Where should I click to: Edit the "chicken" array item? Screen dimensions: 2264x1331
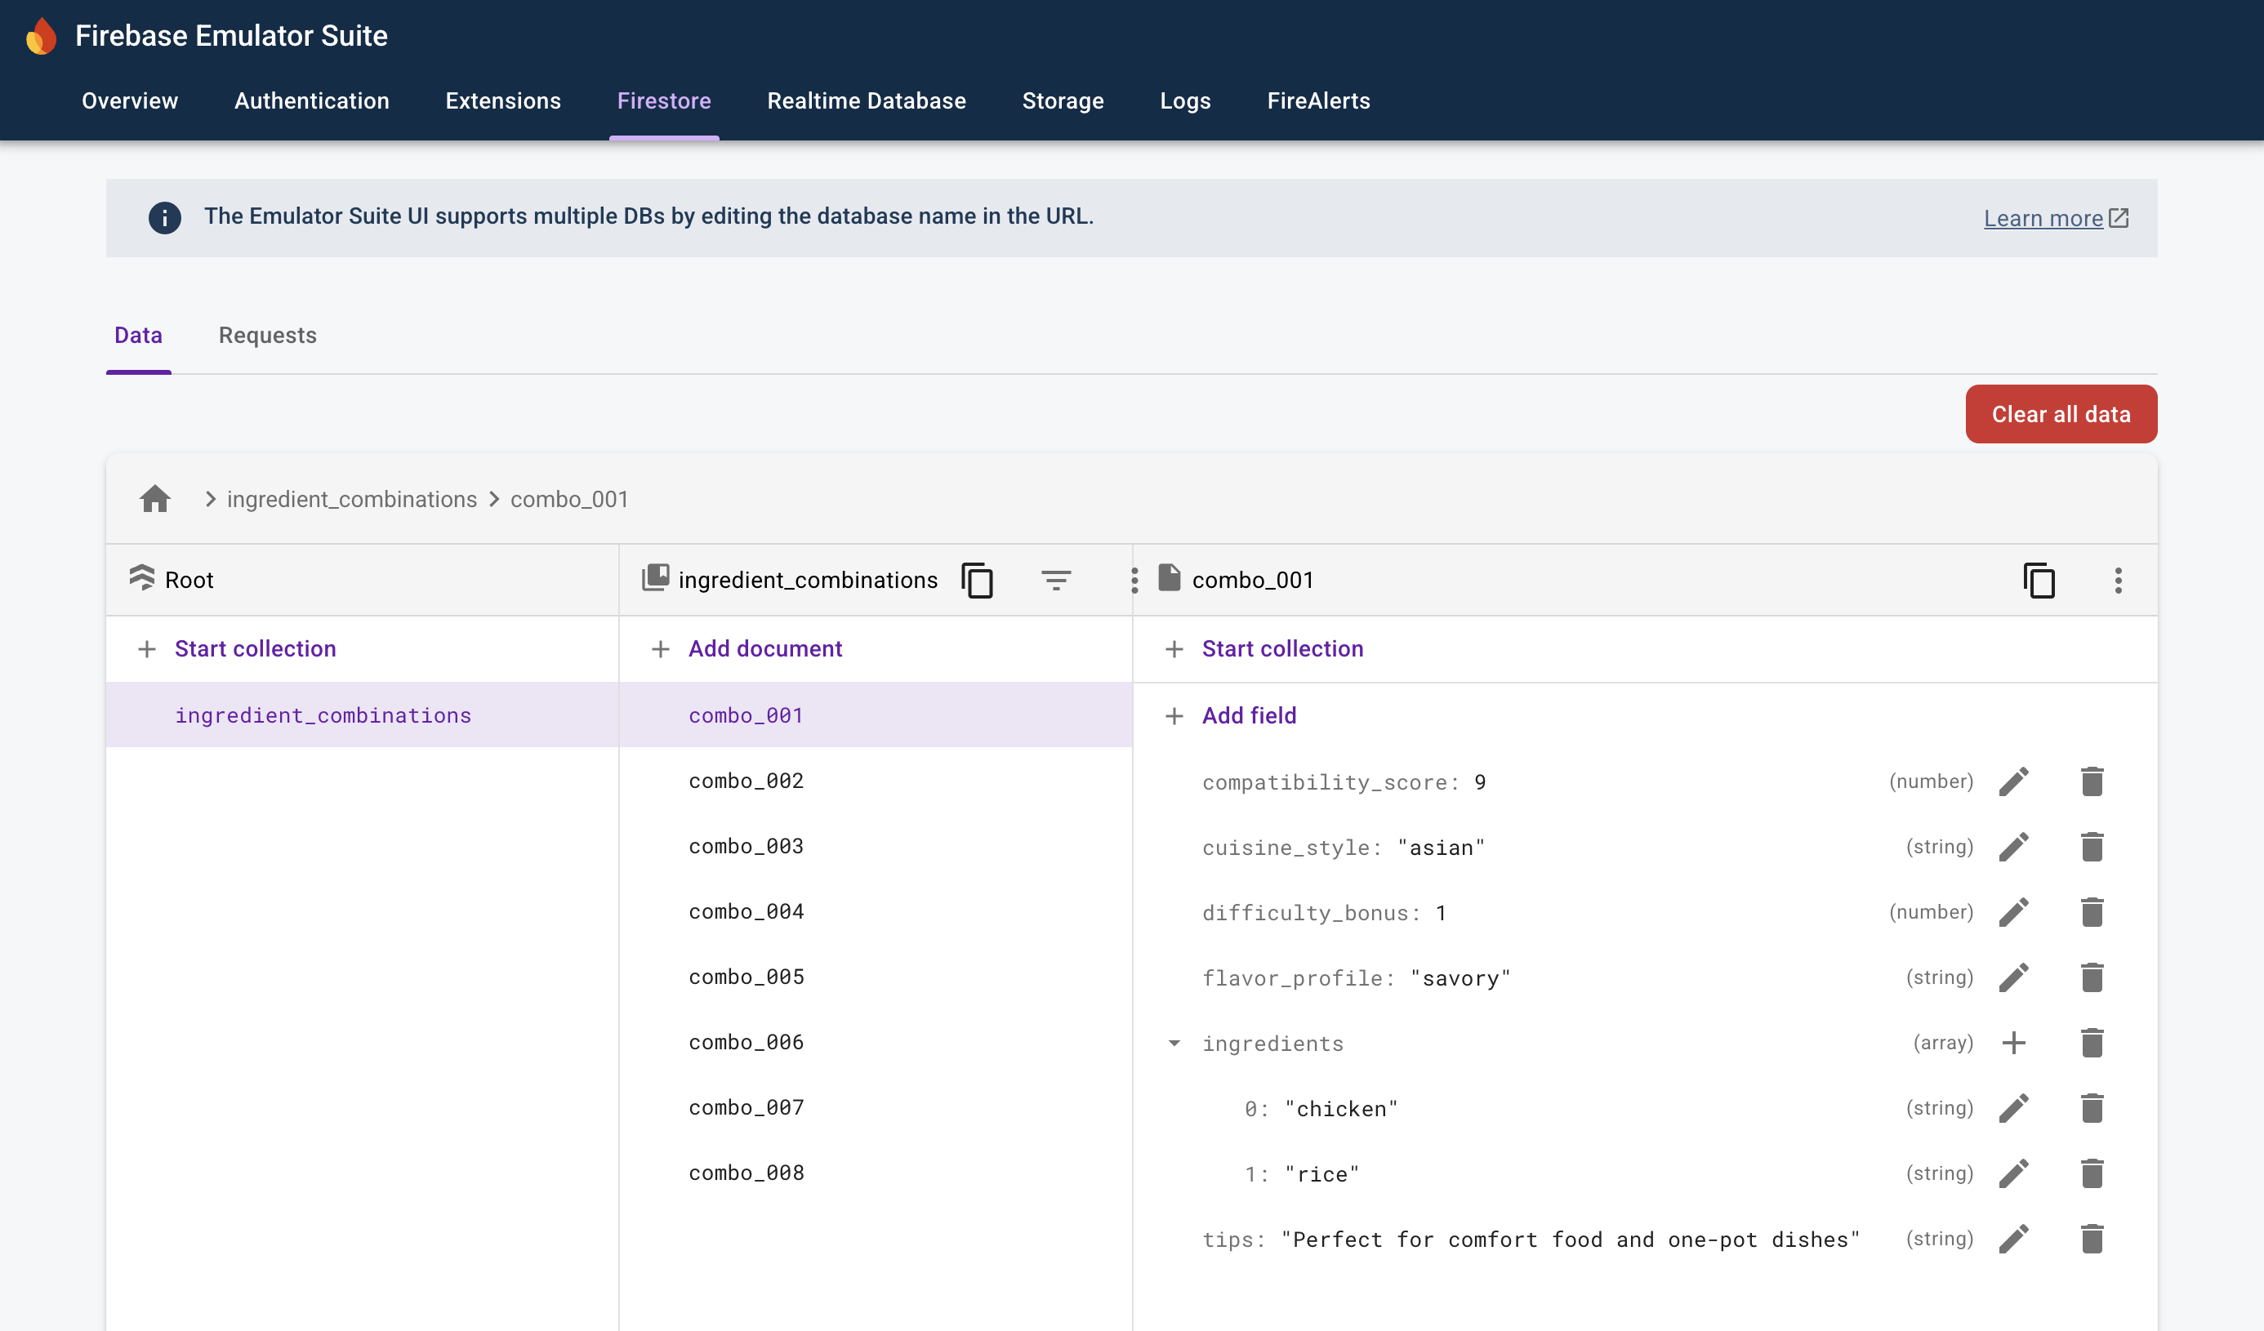click(x=2013, y=1108)
